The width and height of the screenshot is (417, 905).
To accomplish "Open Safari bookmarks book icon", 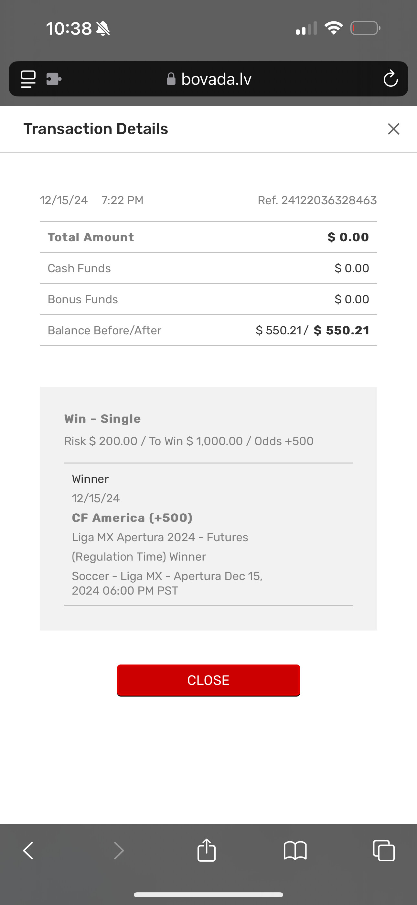I will point(295,851).
